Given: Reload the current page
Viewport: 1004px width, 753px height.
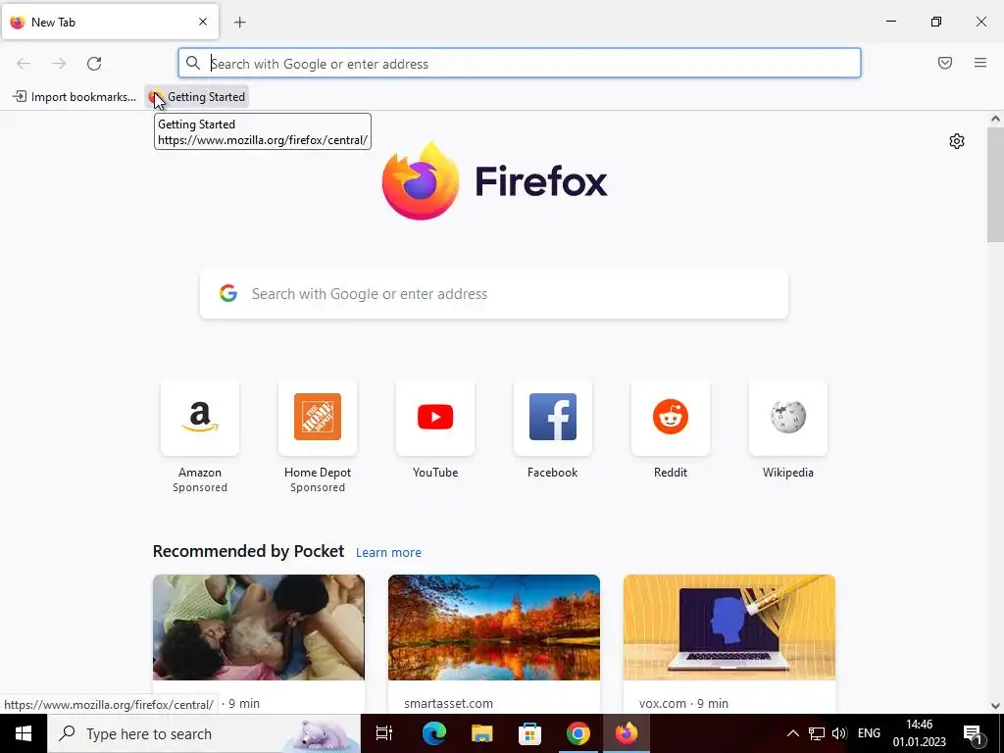Looking at the screenshot, I should [94, 64].
